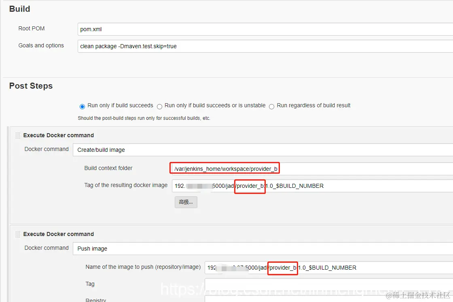Open the Create/build image Docker command dropdown
Screen dimensions: 453x302
[263, 150]
